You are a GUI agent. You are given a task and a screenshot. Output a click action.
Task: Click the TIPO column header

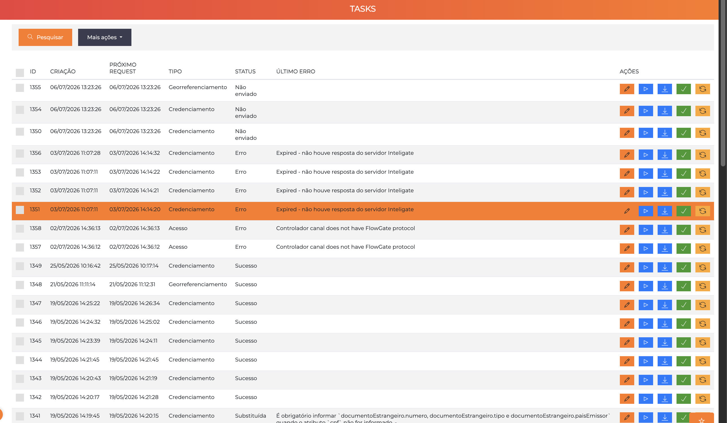(175, 71)
